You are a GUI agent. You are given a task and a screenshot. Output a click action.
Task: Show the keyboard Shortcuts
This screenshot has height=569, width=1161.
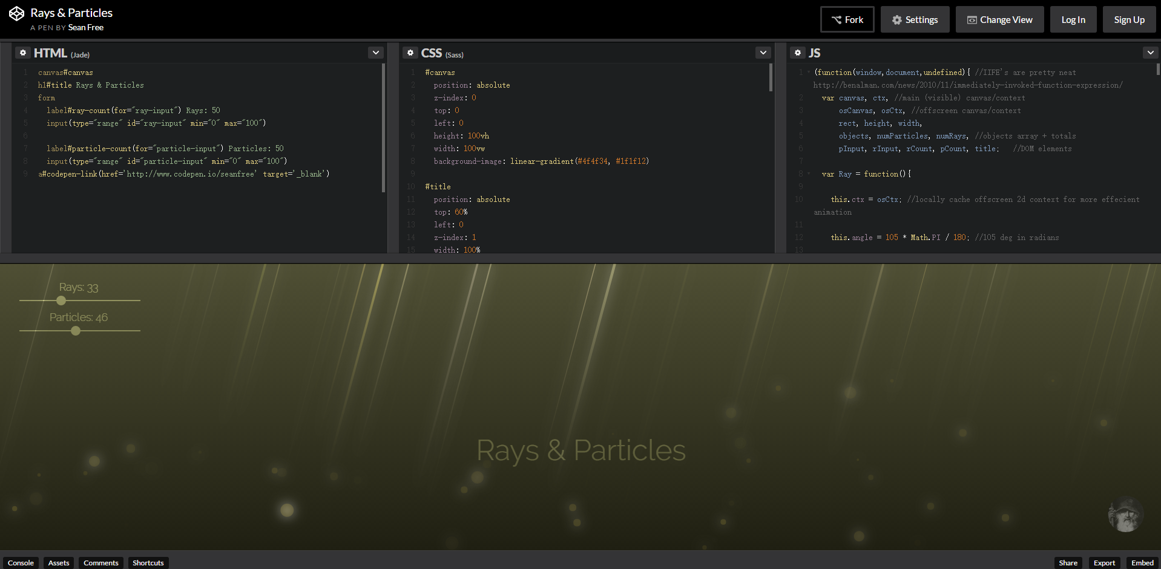[148, 562]
